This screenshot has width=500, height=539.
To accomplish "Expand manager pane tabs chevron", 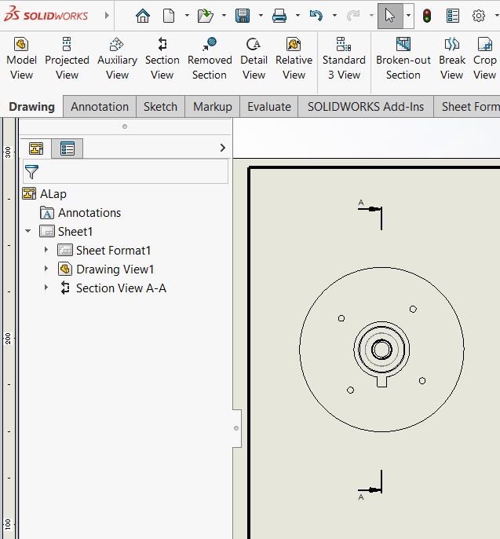I will coord(223,148).
